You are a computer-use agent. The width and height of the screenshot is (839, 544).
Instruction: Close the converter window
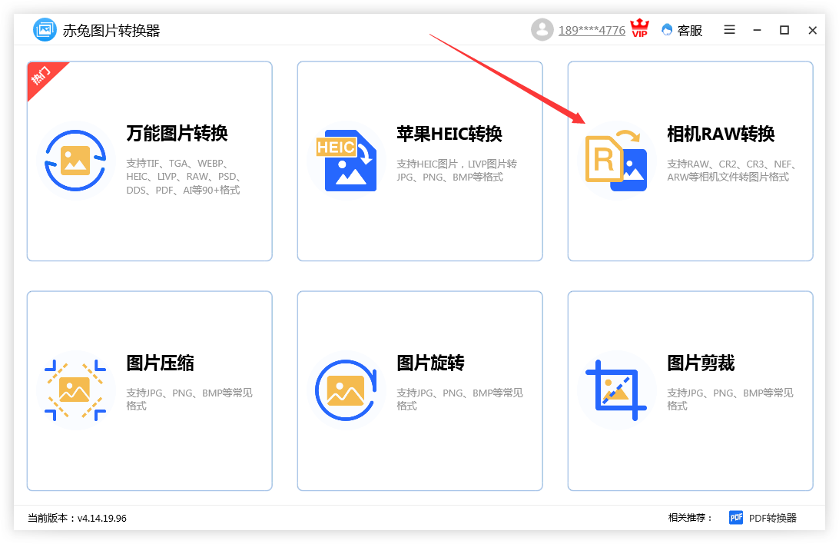point(812,30)
